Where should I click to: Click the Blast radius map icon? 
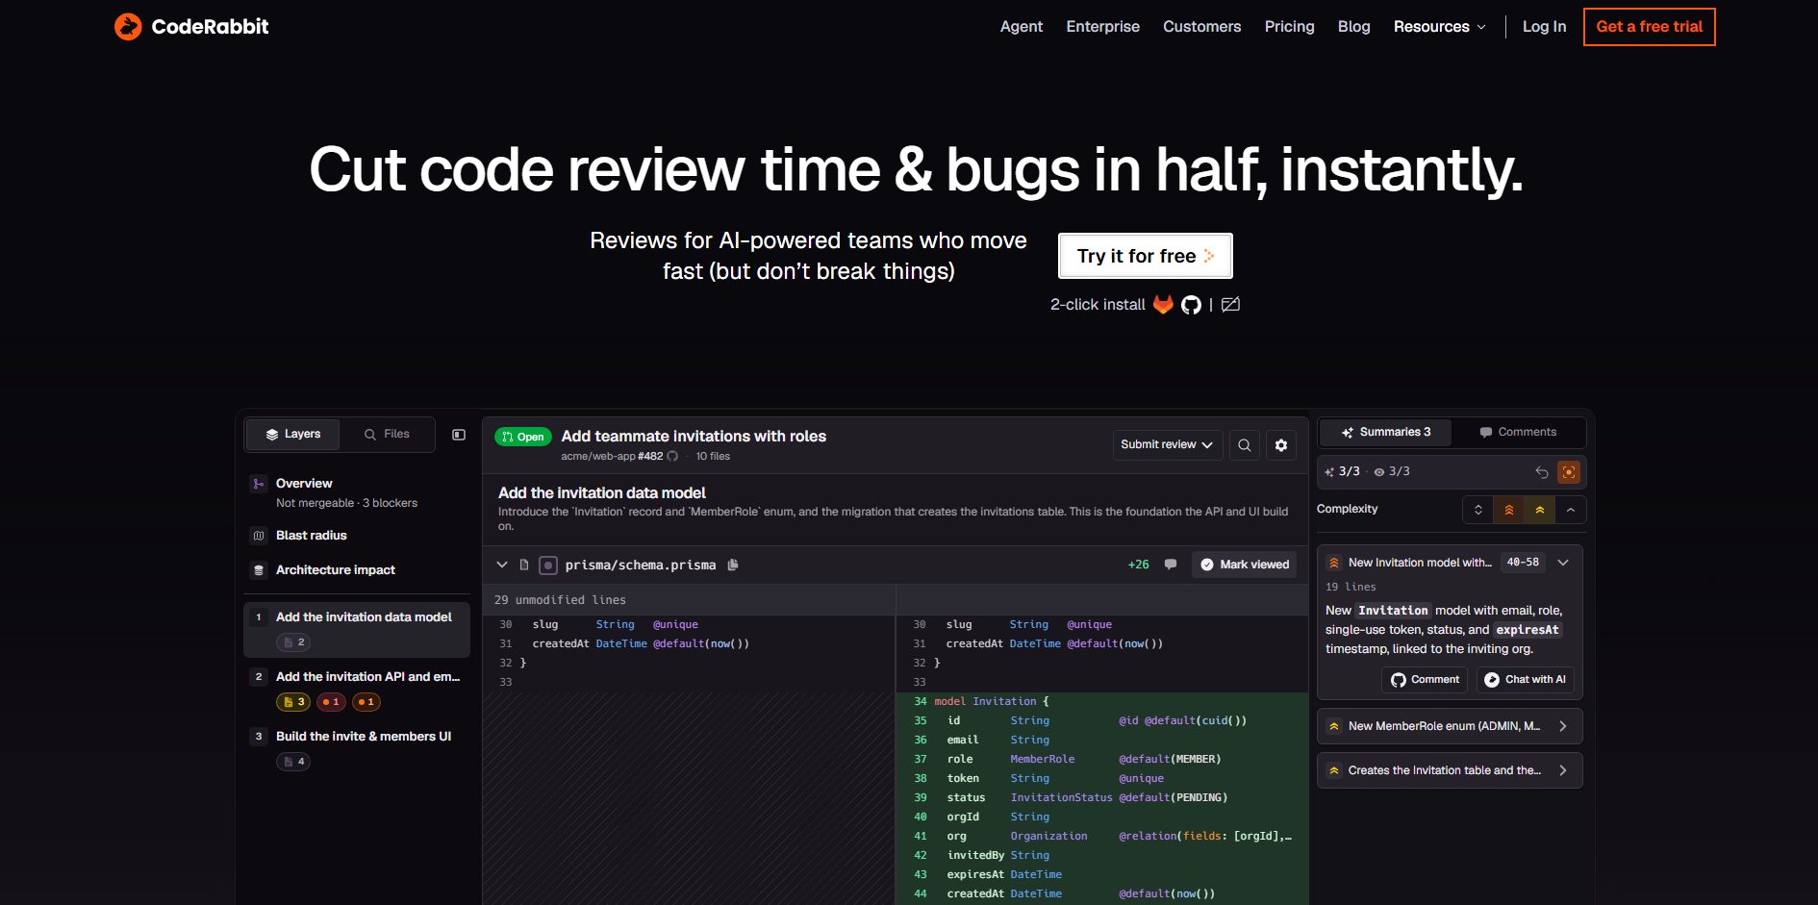[259, 536]
